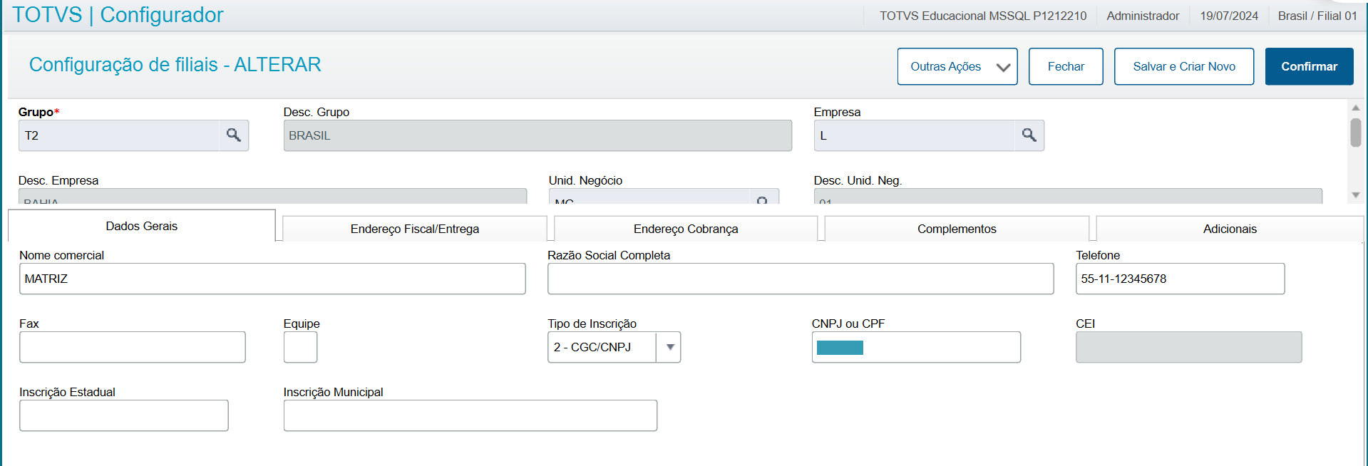The height and width of the screenshot is (466, 1368).
Task: Expand the Outras Ações dropdown
Action: (x=957, y=66)
